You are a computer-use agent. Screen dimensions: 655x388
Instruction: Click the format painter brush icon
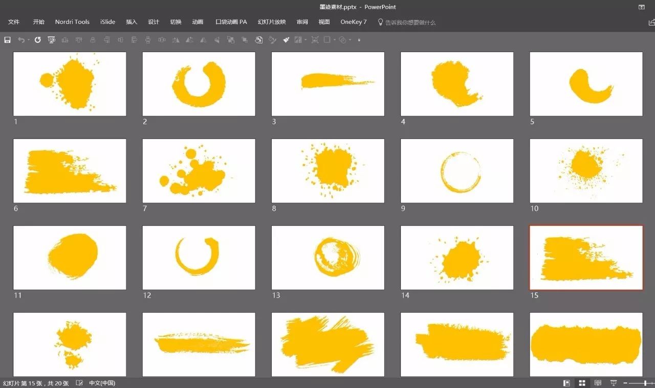(x=286, y=39)
